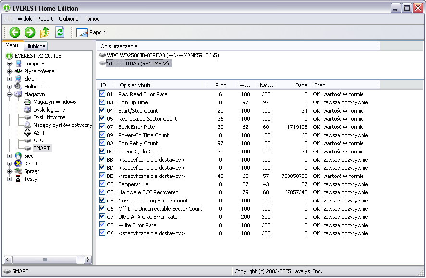
Task: Toggle checkbox for C2 Temperature
Action: (x=102, y=184)
